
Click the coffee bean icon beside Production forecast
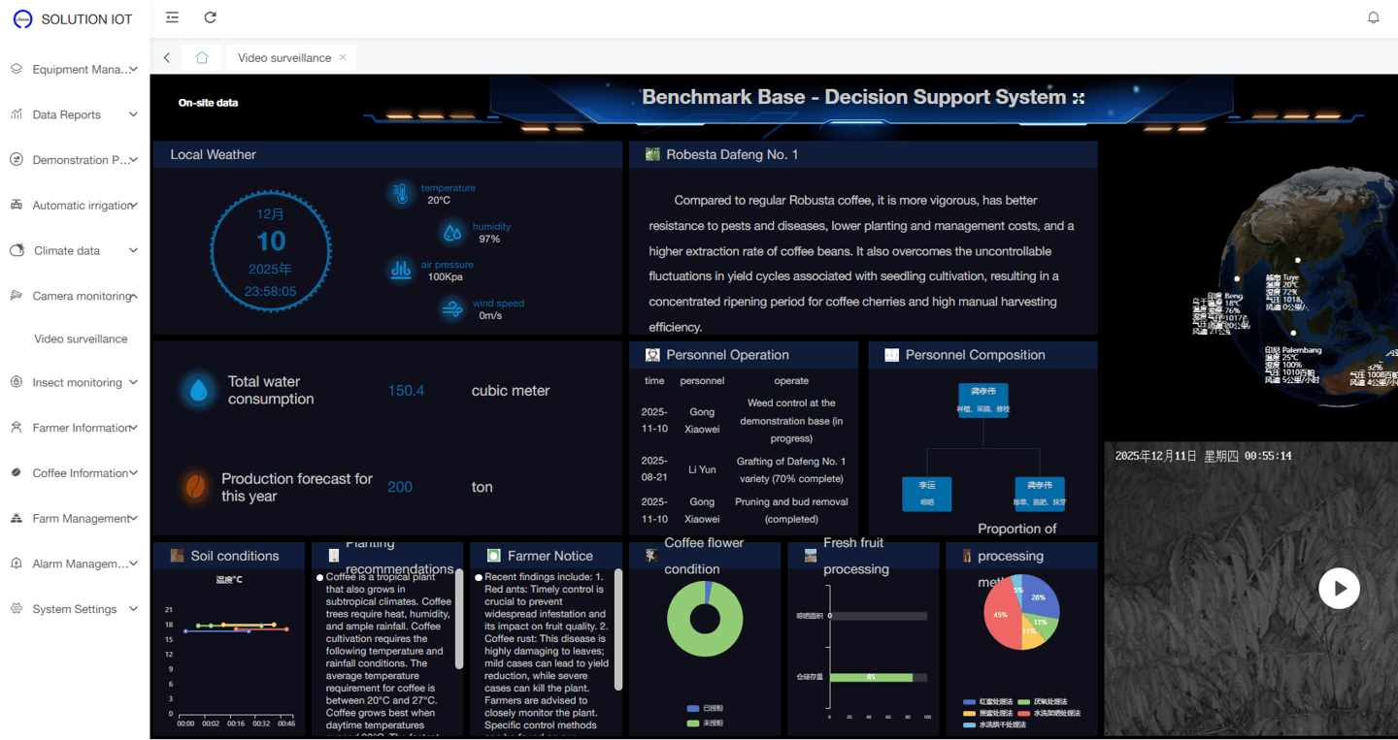[x=195, y=486]
